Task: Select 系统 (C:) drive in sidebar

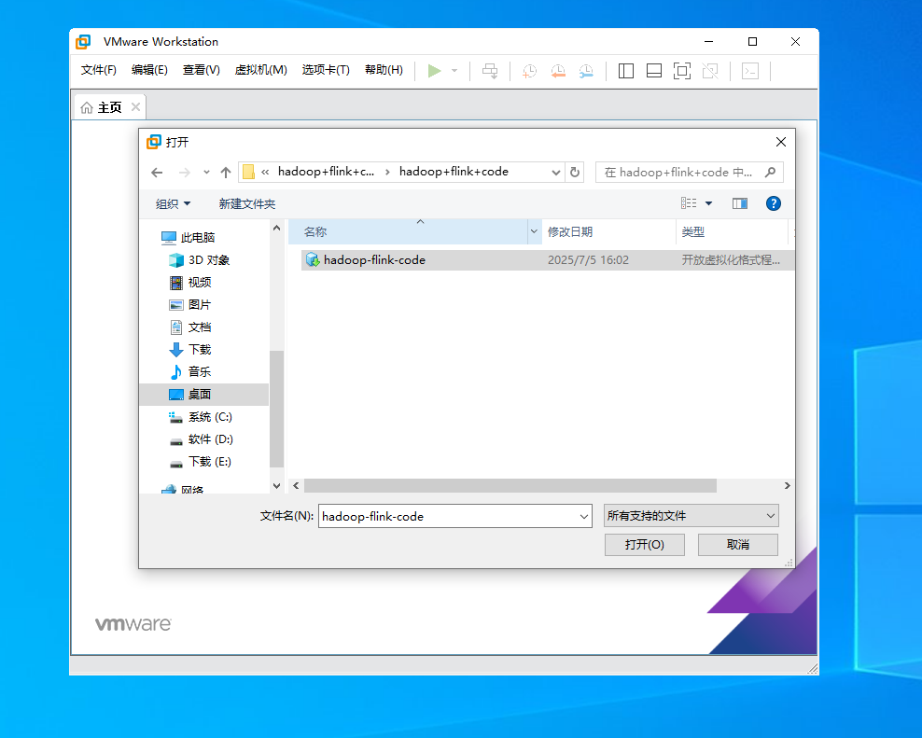Action: pyautogui.click(x=209, y=417)
